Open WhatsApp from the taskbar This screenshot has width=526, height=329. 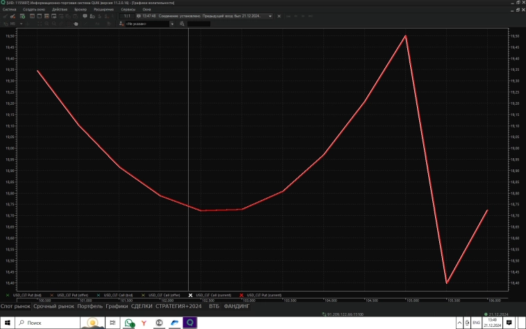coord(128,323)
